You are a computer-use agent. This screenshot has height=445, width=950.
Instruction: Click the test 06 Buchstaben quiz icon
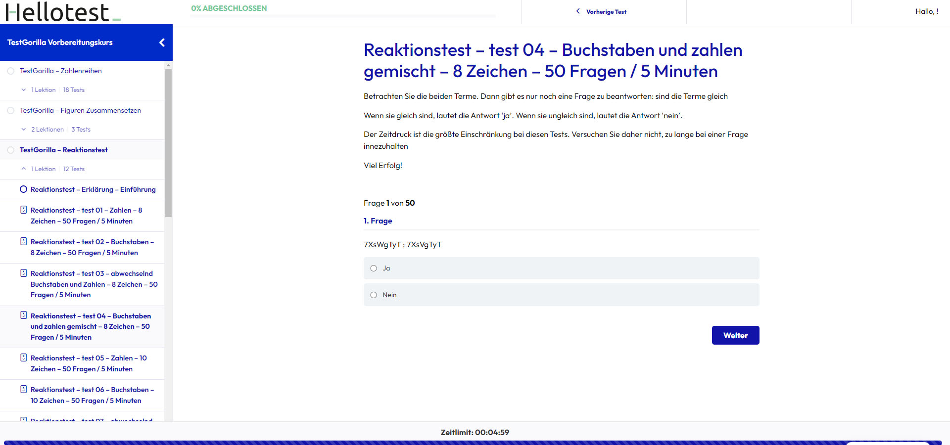tap(23, 389)
